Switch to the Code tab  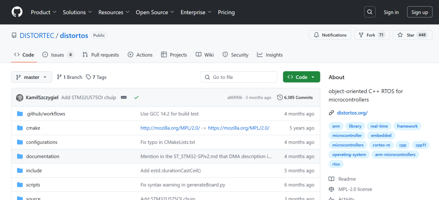(x=24, y=55)
